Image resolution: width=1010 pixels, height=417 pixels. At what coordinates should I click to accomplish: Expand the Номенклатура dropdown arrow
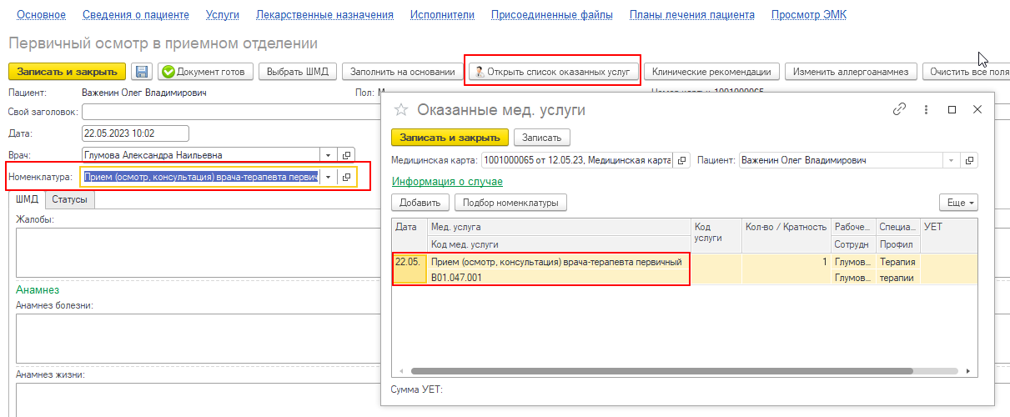[x=328, y=177]
